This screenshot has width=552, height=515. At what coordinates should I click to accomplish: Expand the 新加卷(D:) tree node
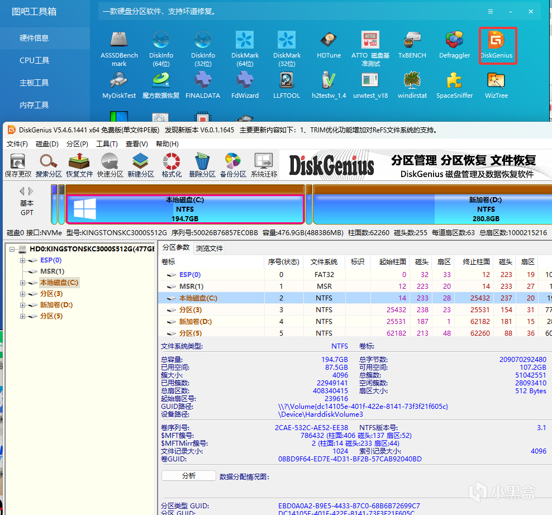[22, 305]
